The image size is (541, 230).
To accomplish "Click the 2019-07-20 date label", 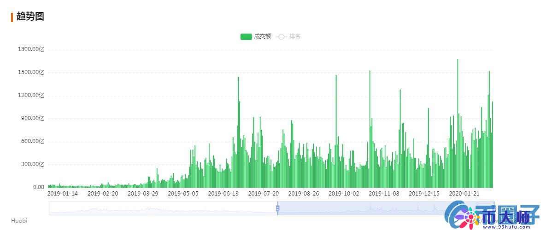I will 263,194.
